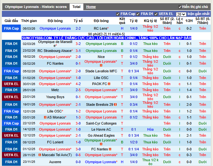The width and height of the screenshot is (213, 166).
Task: Click the red card icon after FC Nantes
Action: pos(110,149)
